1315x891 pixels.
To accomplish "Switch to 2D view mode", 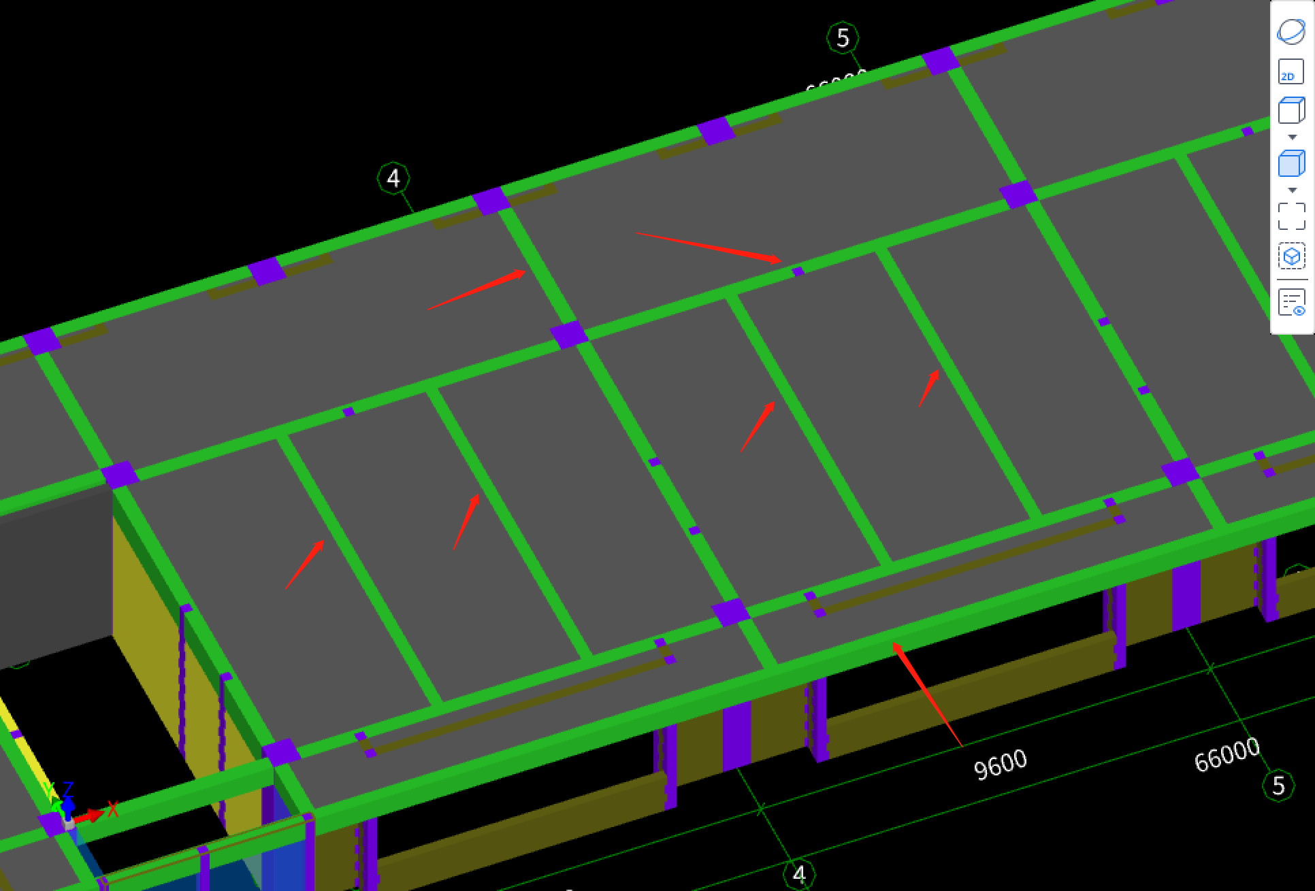I will [x=1291, y=72].
